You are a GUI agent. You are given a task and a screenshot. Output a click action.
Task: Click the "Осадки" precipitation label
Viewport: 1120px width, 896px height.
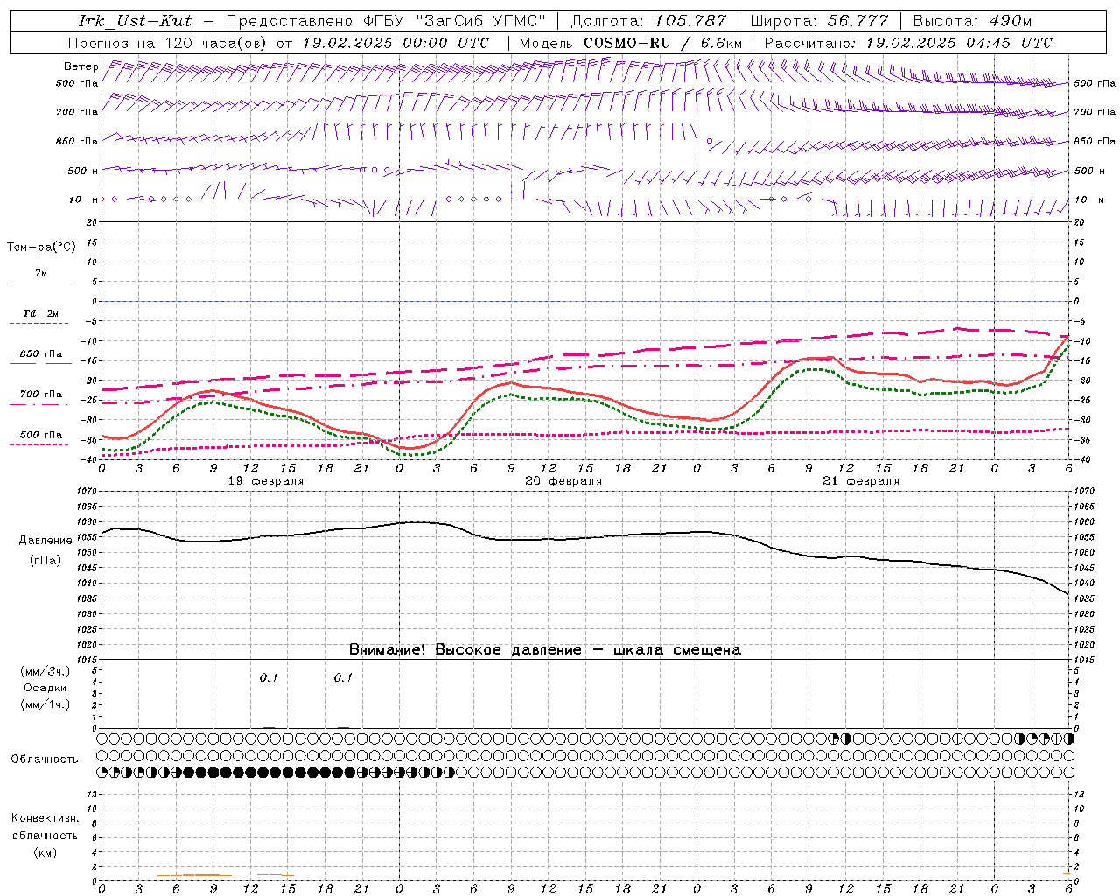(x=45, y=688)
